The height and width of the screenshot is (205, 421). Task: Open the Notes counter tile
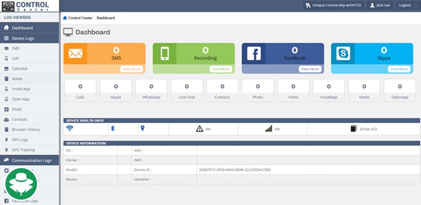[x=365, y=90]
